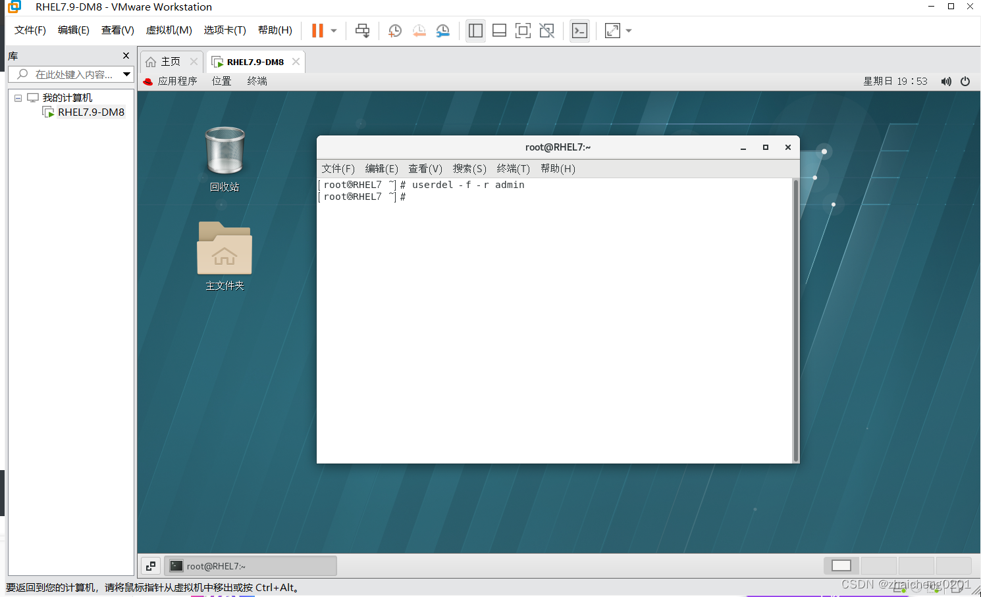Click the root@RHEL7:~ taskbar button
Image resolution: width=981 pixels, height=597 pixels.
(250, 566)
